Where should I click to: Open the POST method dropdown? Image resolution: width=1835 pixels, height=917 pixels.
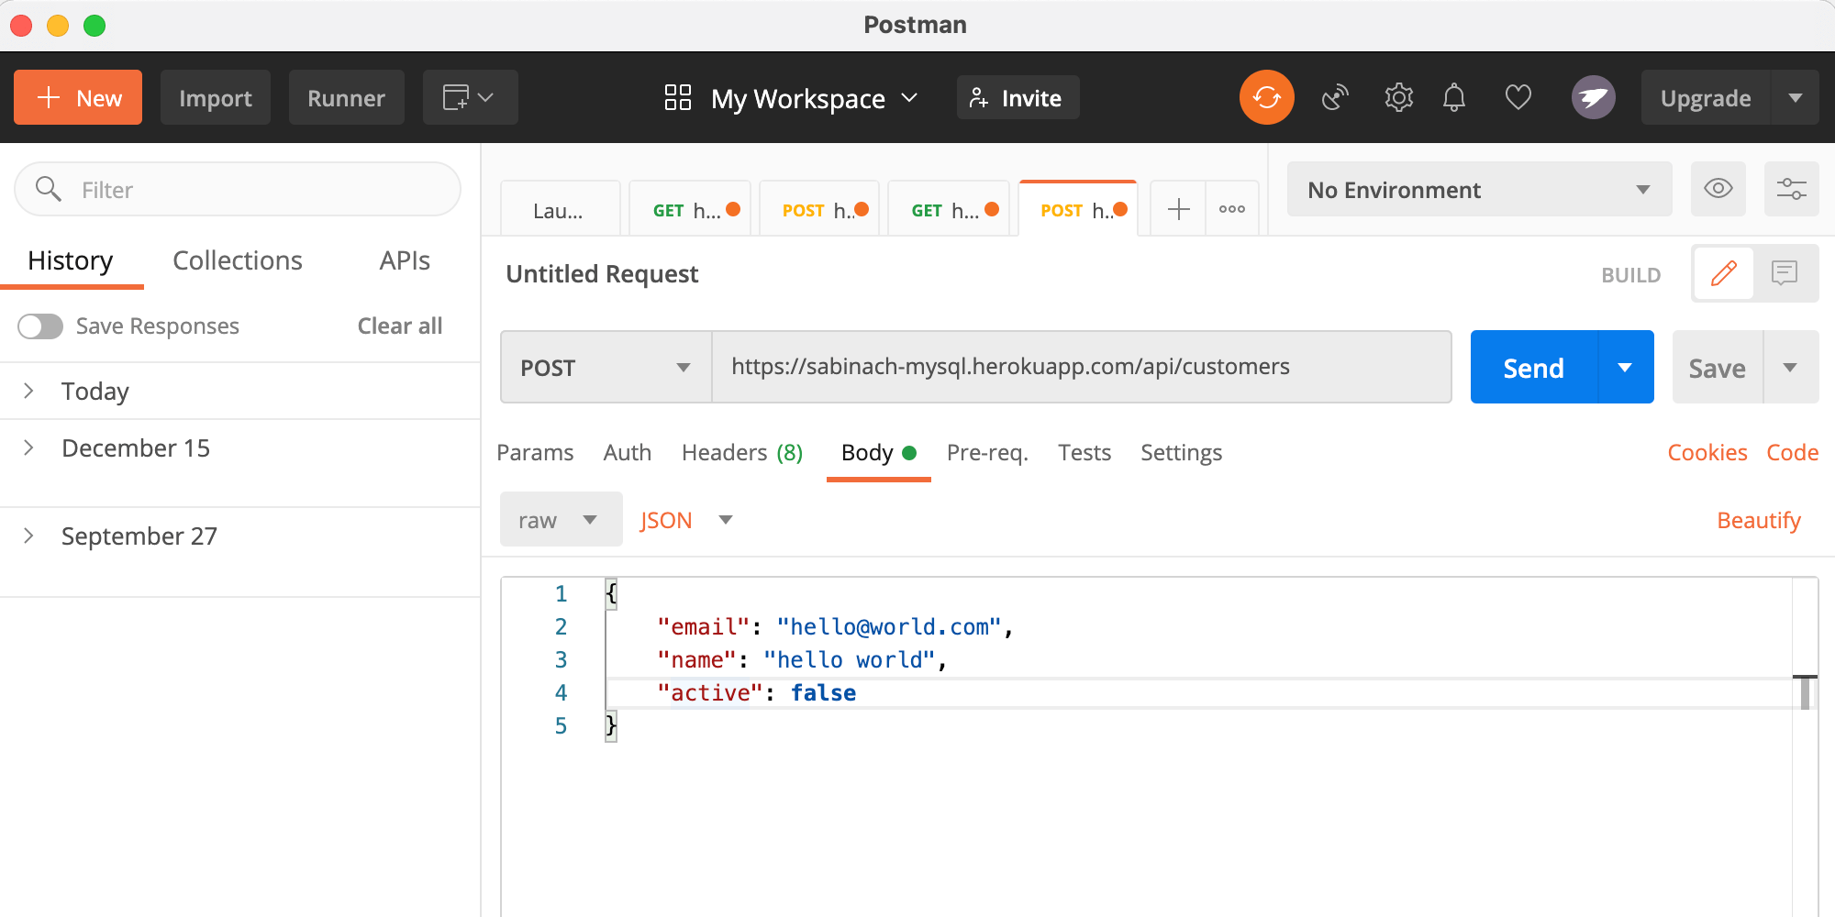point(606,368)
